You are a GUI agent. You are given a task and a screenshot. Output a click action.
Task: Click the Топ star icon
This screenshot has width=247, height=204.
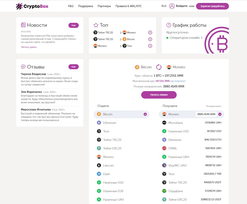96,25
